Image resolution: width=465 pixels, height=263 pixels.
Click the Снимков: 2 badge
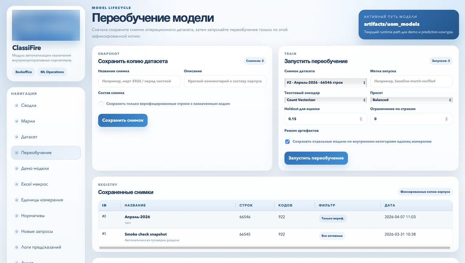pyautogui.click(x=255, y=61)
